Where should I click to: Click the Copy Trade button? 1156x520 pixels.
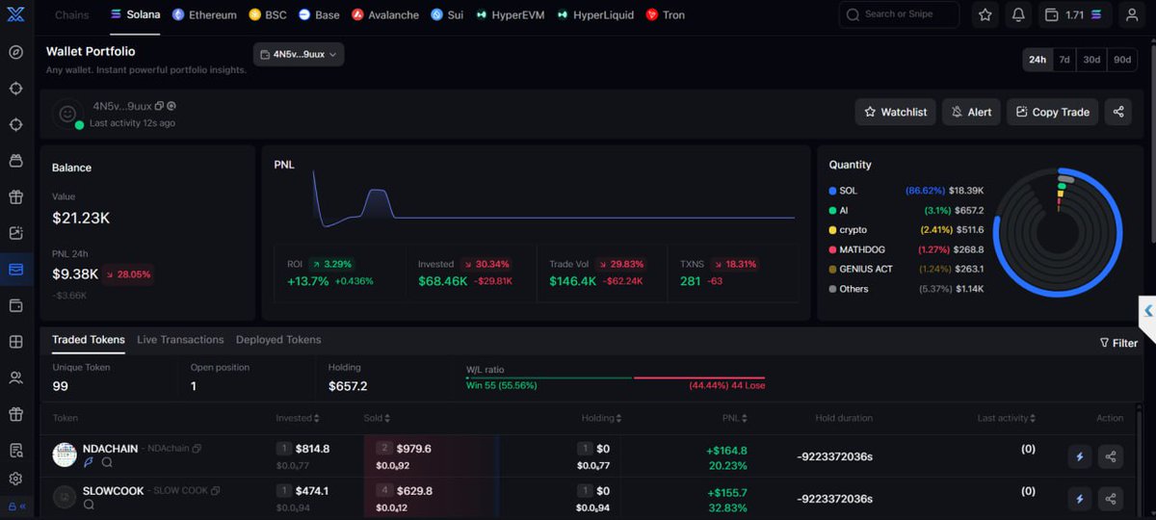pyautogui.click(x=1053, y=112)
